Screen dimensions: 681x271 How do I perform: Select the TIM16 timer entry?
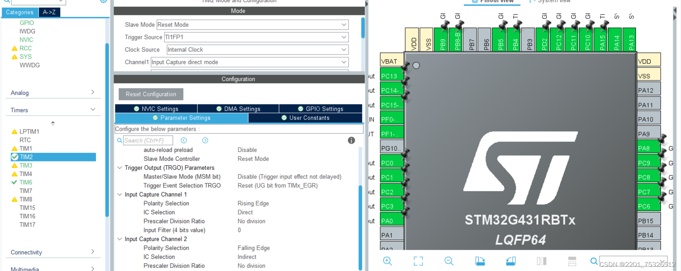coord(27,216)
